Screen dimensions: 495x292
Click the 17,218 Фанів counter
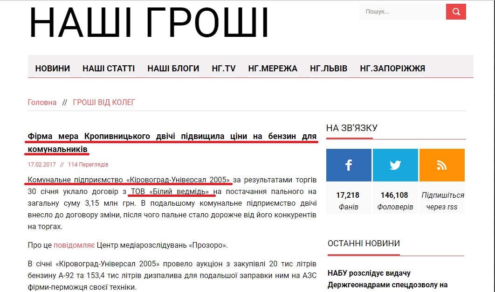pos(348,201)
